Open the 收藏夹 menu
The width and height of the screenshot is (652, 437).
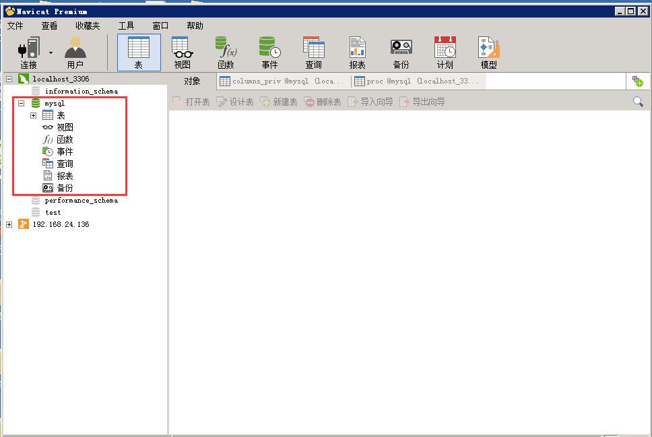(x=88, y=26)
